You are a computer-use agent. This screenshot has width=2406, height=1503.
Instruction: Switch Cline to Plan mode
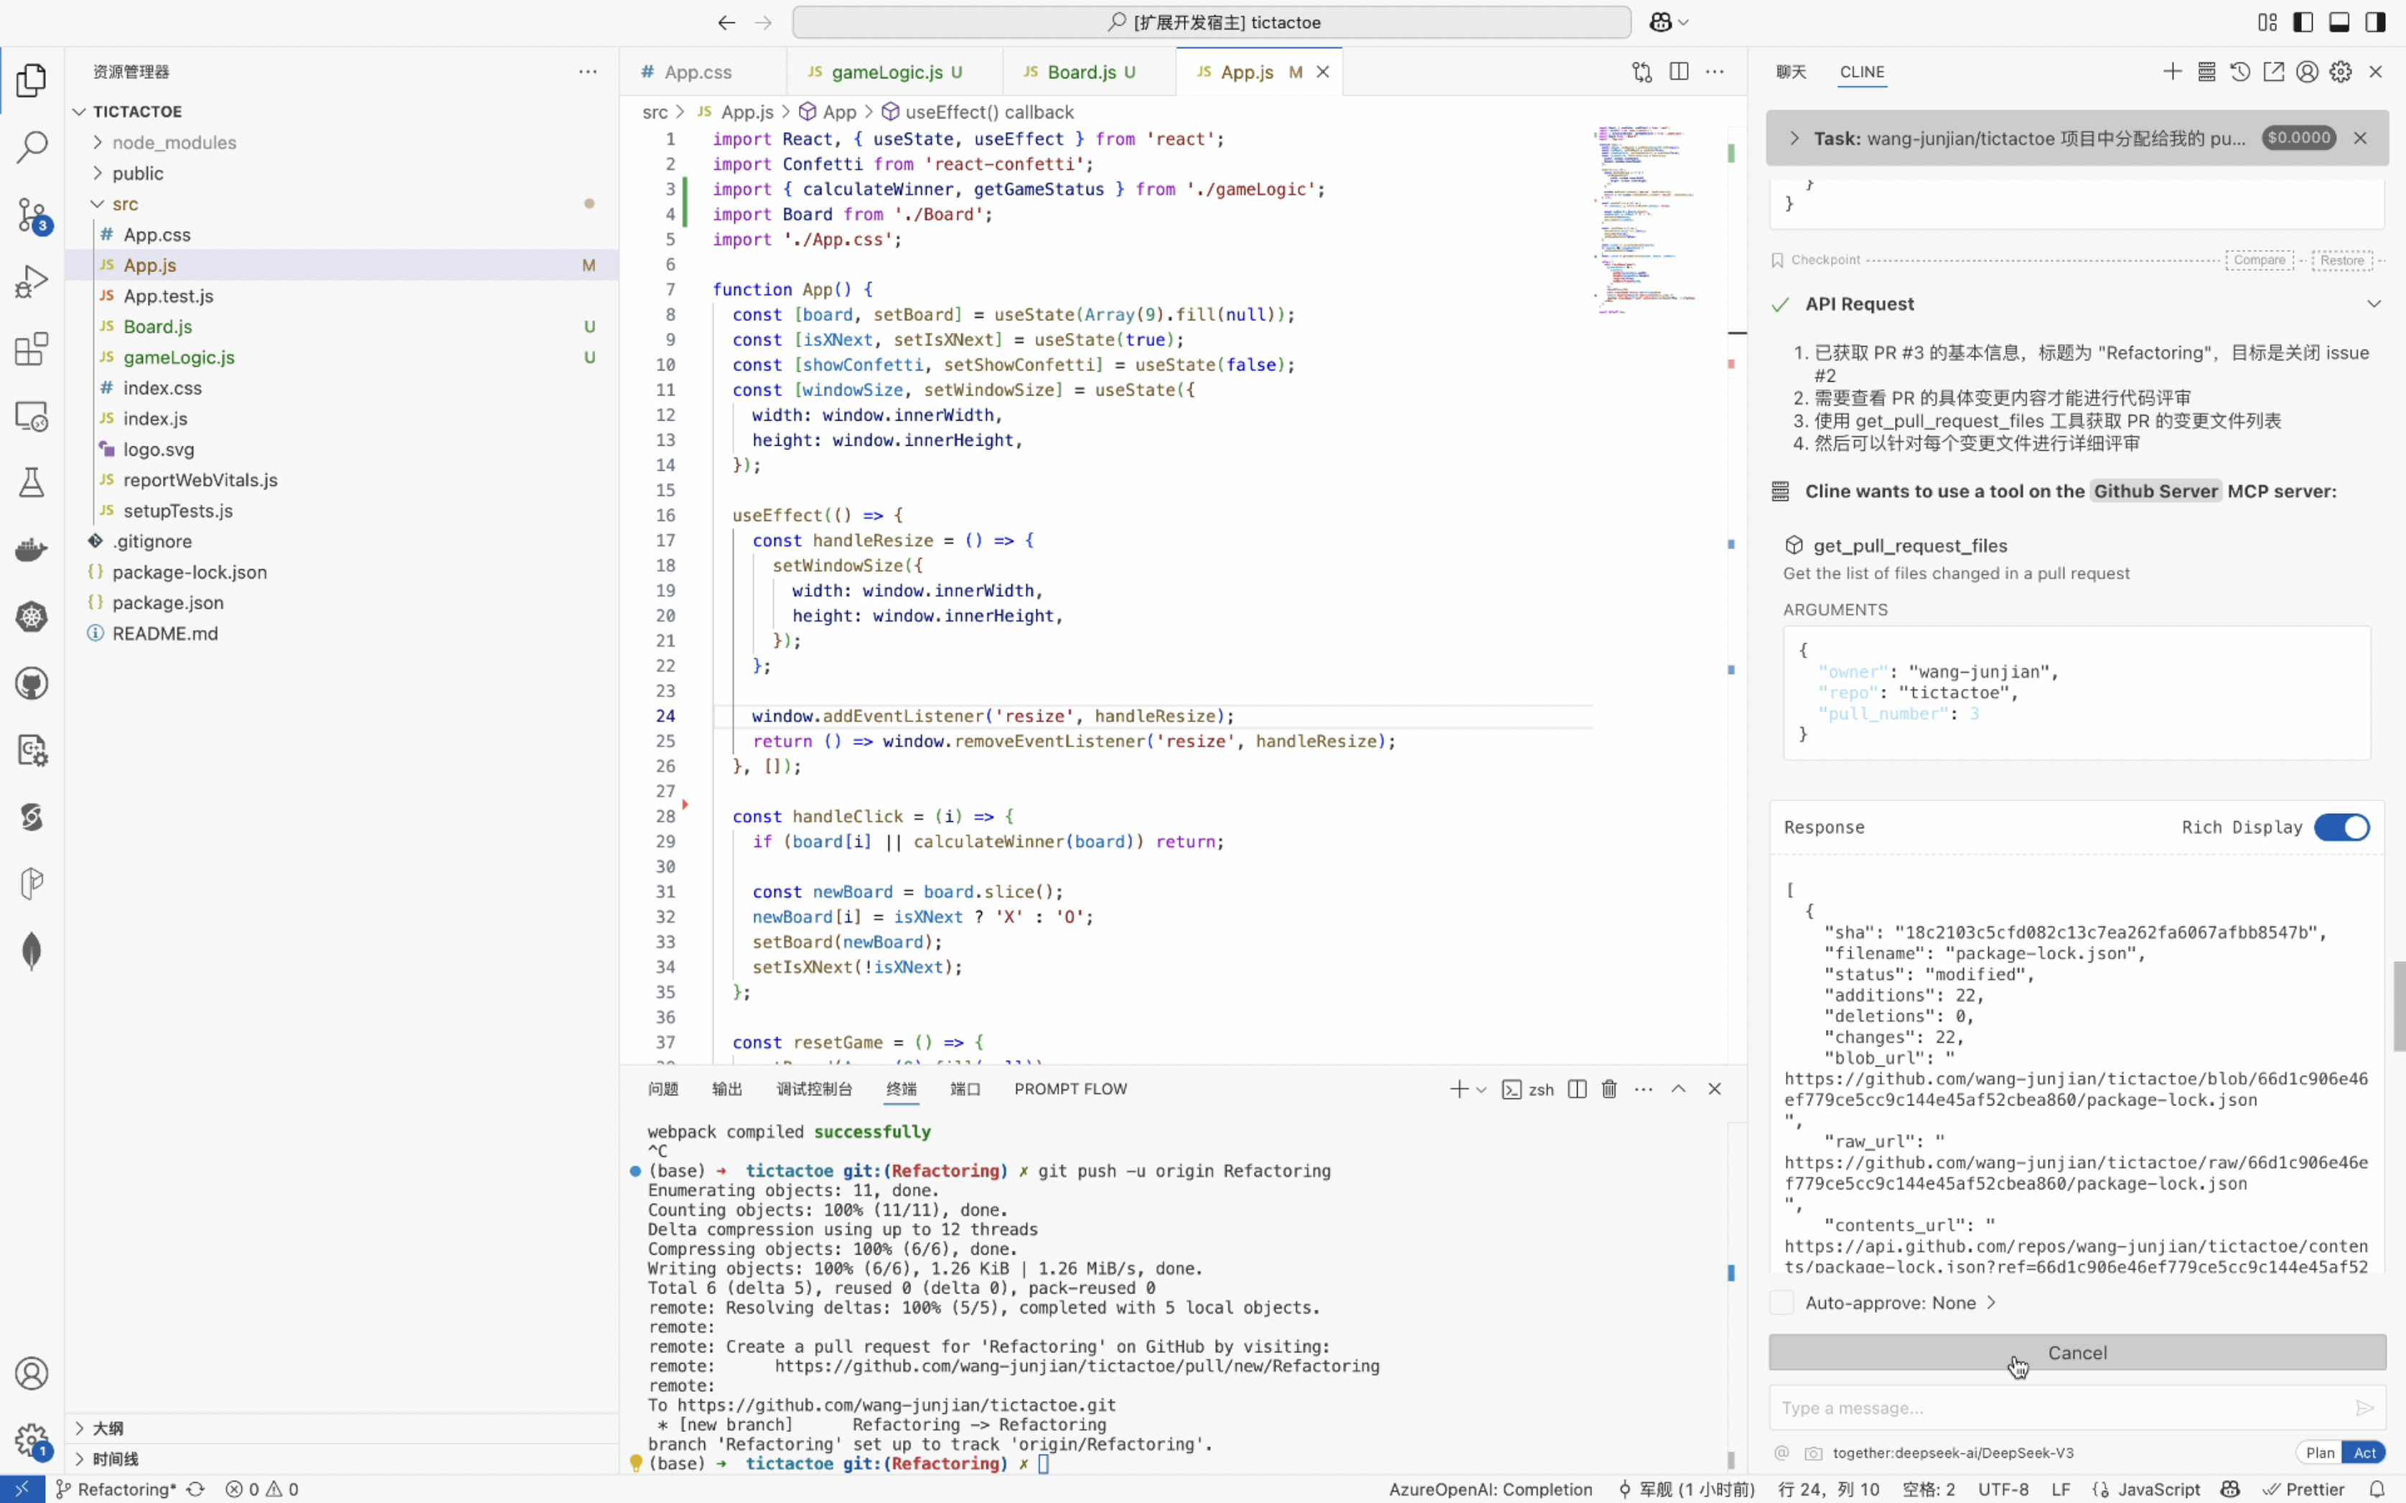click(x=2320, y=1452)
